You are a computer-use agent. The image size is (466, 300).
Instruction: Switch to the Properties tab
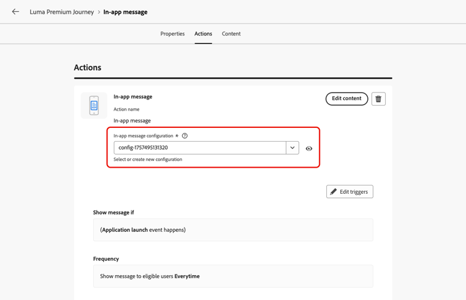pyautogui.click(x=172, y=34)
